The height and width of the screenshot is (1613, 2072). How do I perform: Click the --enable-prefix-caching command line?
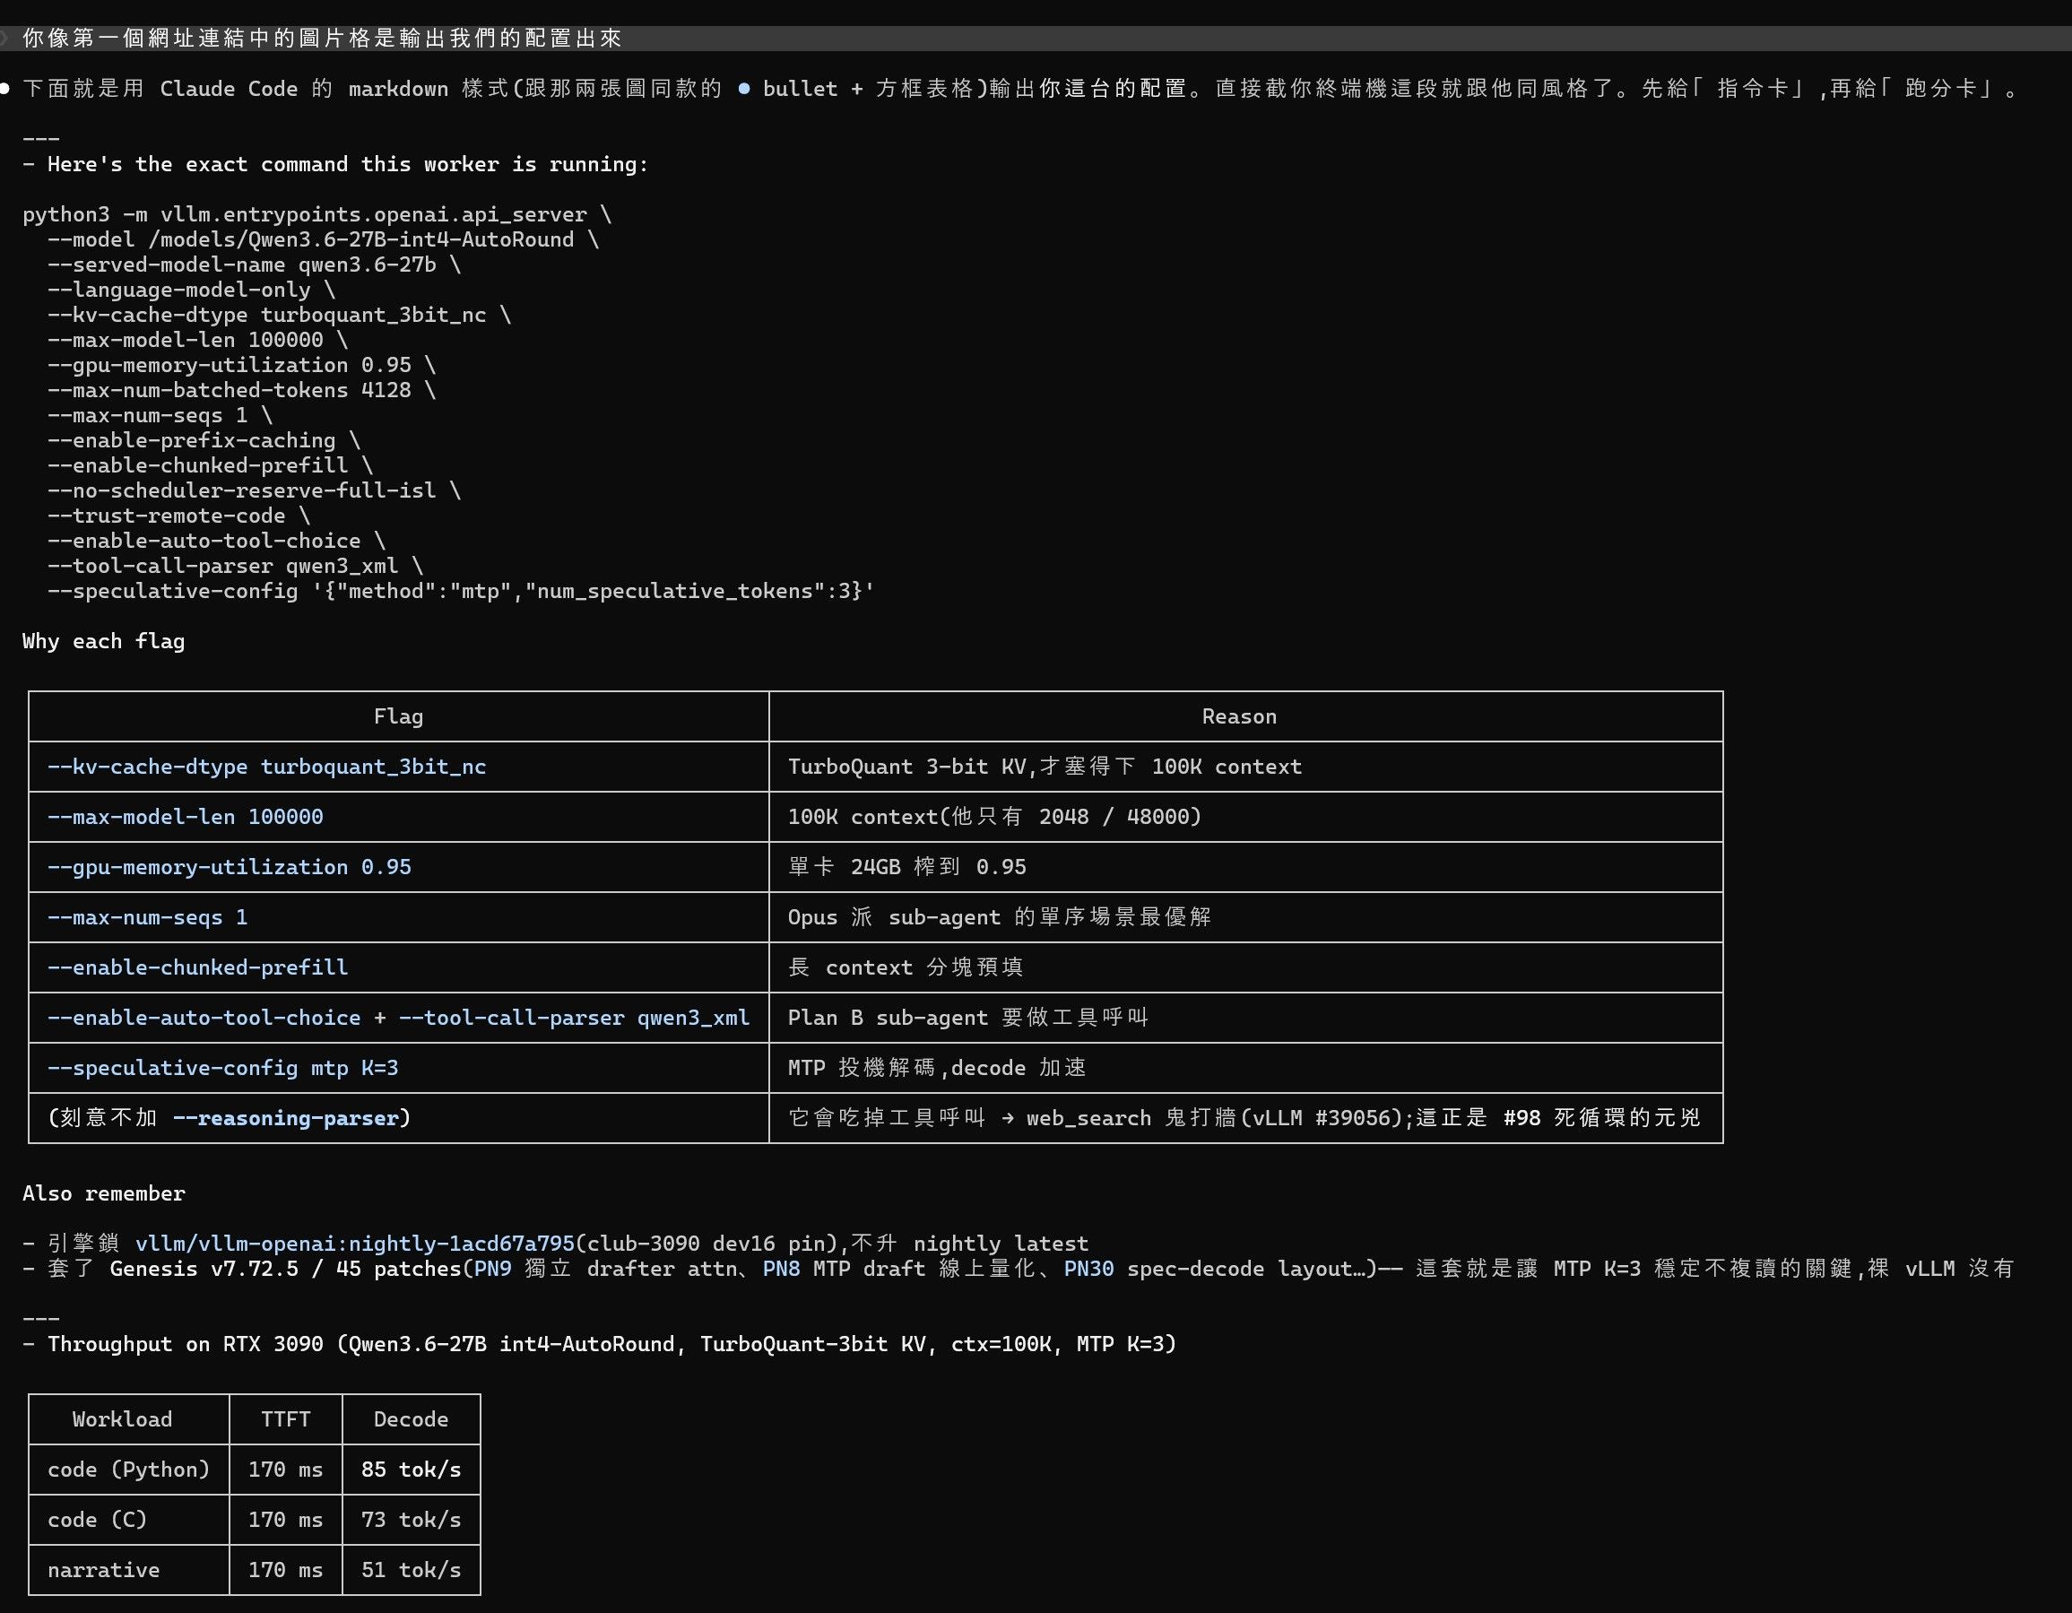click(x=204, y=440)
